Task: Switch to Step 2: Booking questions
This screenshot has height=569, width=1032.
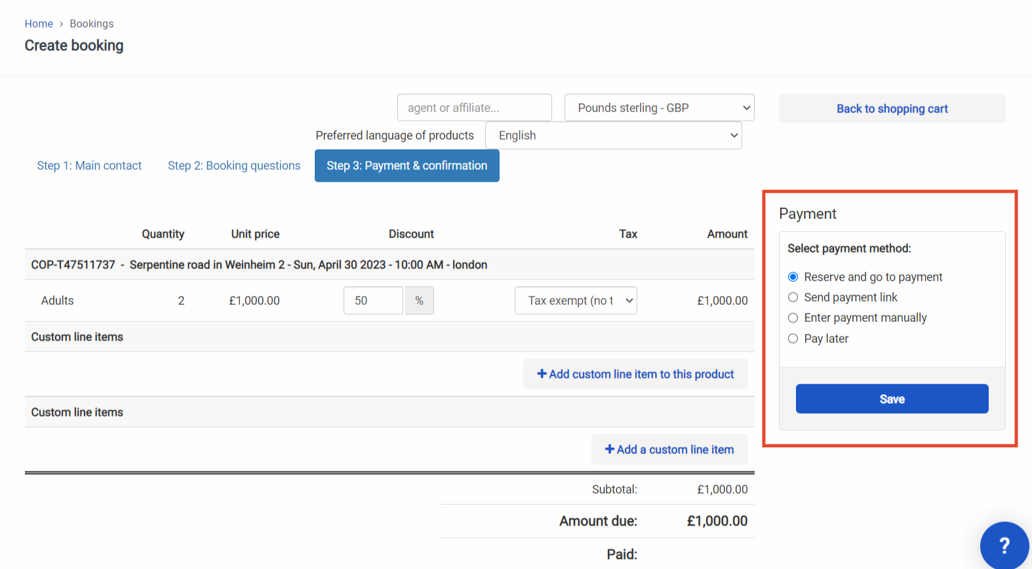Action: point(234,166)
